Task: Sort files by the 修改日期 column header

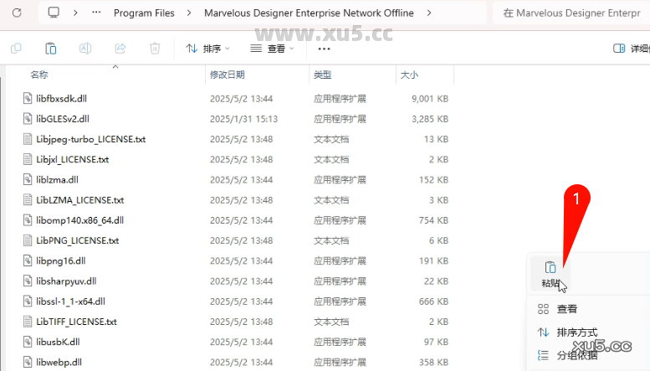Action: pos(228,75)
